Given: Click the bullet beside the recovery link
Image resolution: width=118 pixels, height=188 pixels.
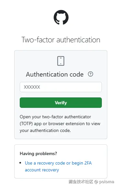Looking at the screenshot, I should tap(20, 163).
